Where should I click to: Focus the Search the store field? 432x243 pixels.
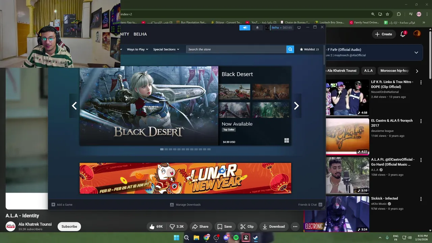(x=236, y=49)
